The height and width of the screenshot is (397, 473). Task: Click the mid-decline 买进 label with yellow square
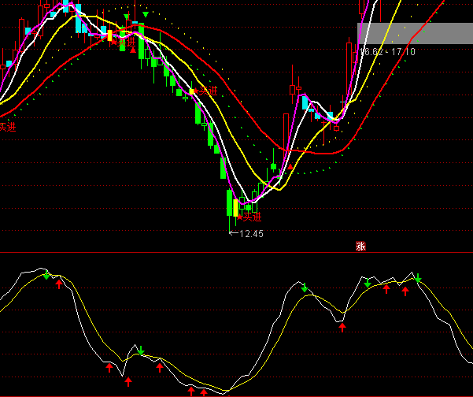click(x=206, y=91)
